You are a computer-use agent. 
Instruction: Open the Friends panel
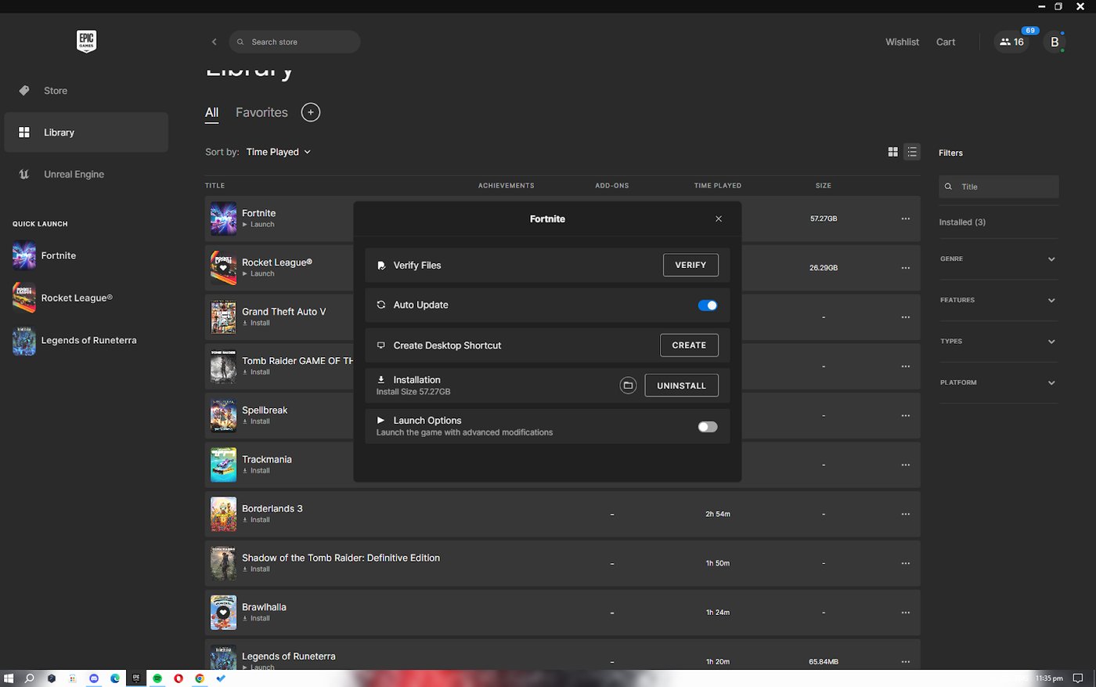tap(1011, 42)
